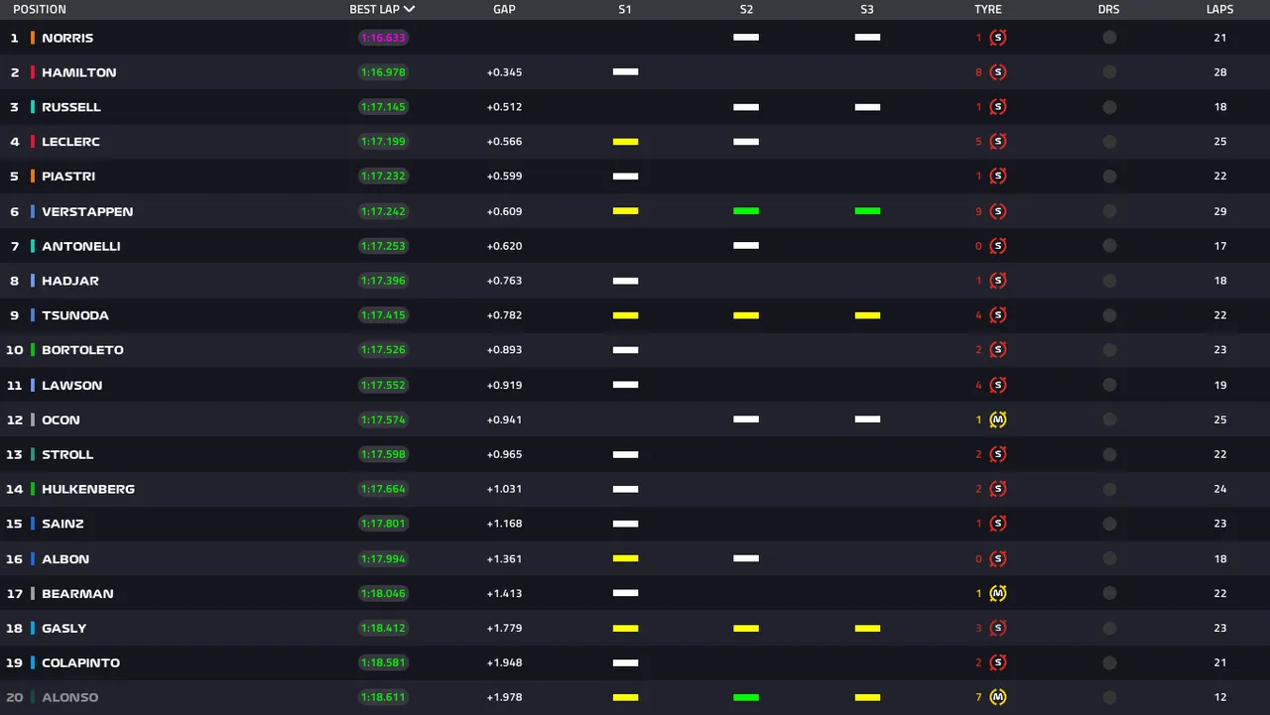The width and height of the screenshot is (1270, 715).
Task: Click Verstappen's green S2 sector bar
Action: 746,211
